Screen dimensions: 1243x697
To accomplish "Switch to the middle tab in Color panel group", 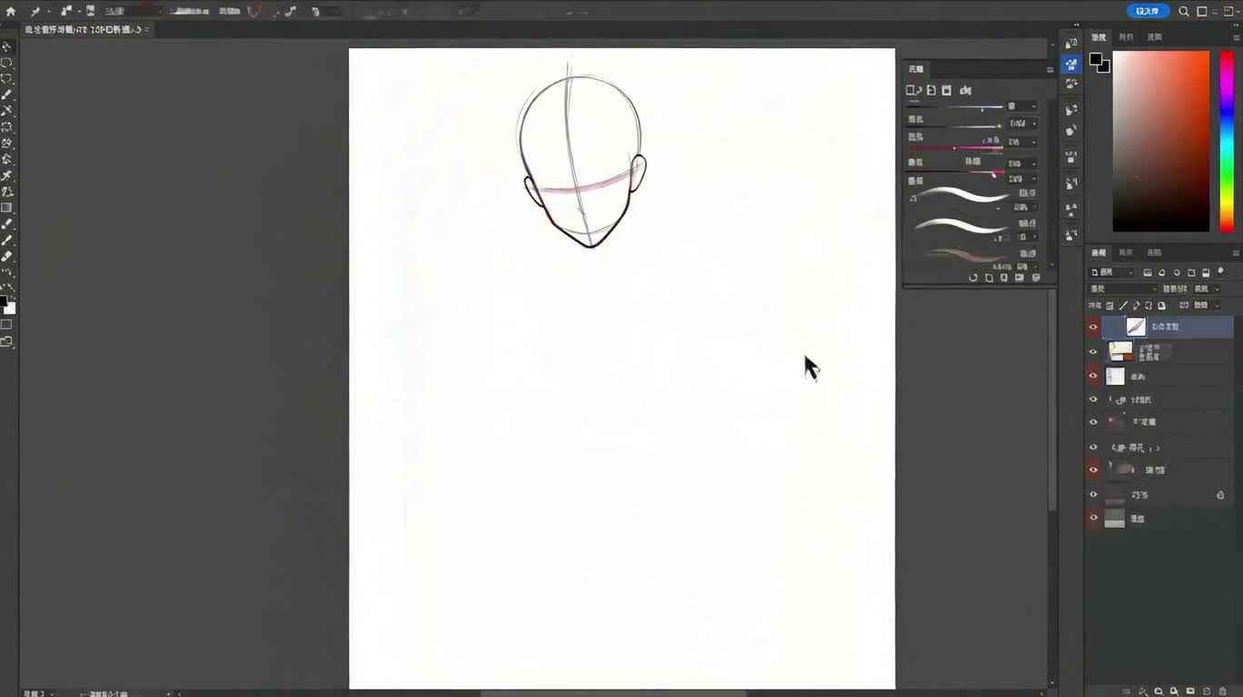I will coord(1126,38).
